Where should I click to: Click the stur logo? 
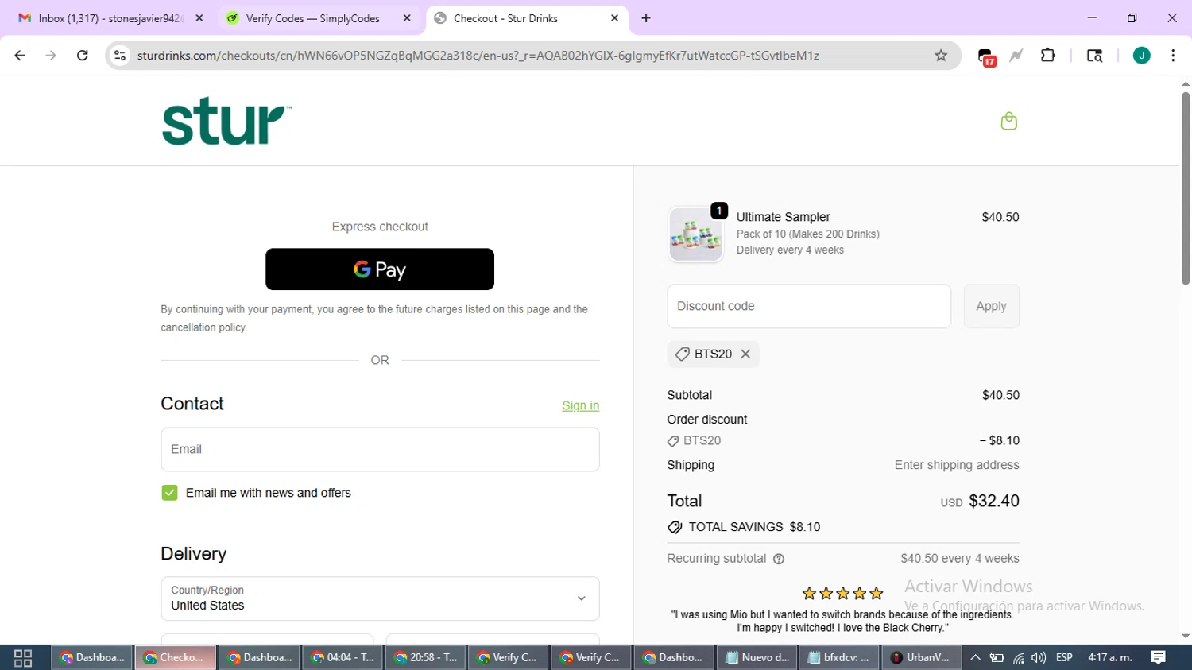pos(226,121)
